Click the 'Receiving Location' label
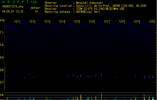157x100 pixels. pos(58,6)
